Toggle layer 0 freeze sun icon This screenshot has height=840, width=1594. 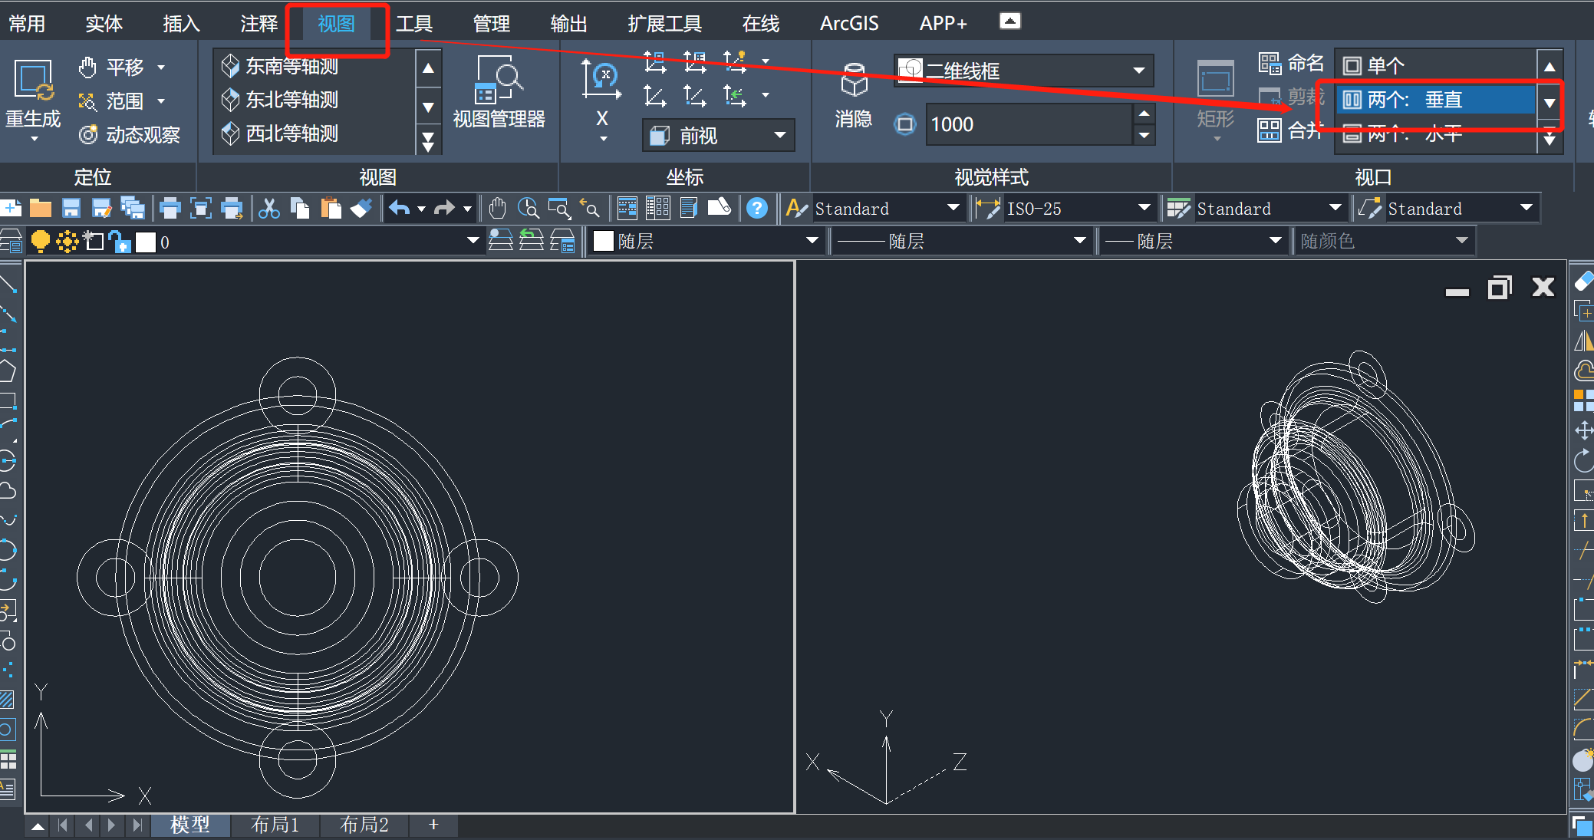(67, 242)
